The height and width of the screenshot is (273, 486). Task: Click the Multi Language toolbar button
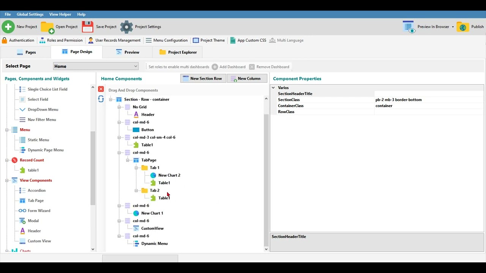click(286, 40)
